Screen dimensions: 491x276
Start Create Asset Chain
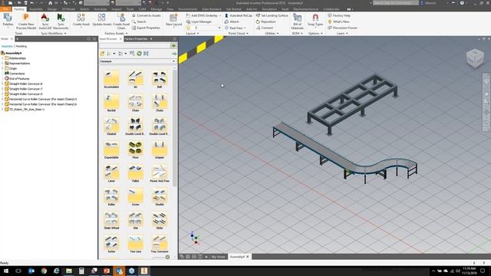point(121,21)
